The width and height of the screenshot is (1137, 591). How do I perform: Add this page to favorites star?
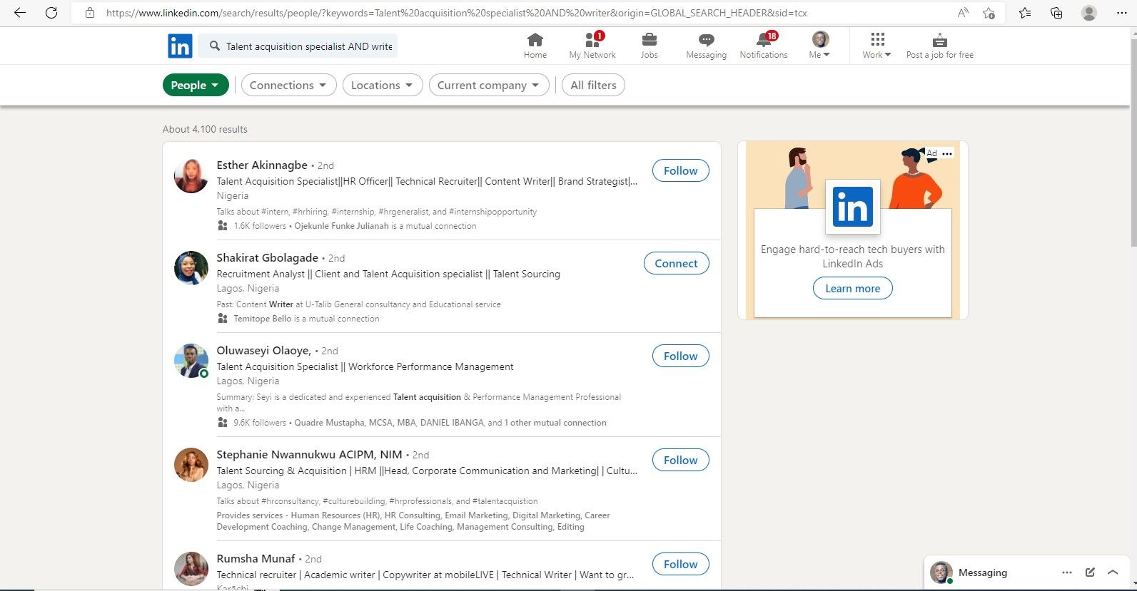(x=989, y=13)
